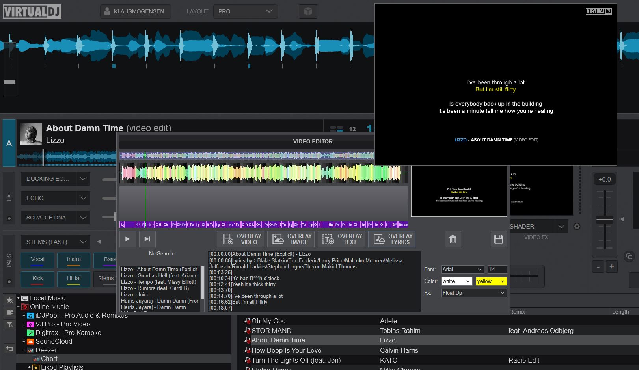Toggle the Vocal stem pad

[37, 260]
